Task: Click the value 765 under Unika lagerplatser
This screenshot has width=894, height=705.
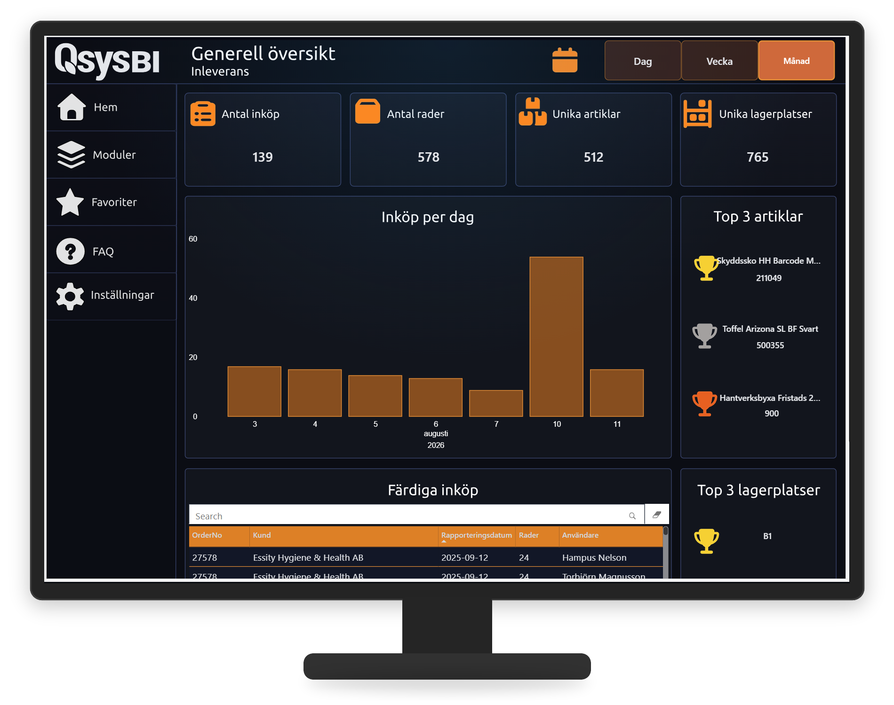Action: (x=758, y=157)
